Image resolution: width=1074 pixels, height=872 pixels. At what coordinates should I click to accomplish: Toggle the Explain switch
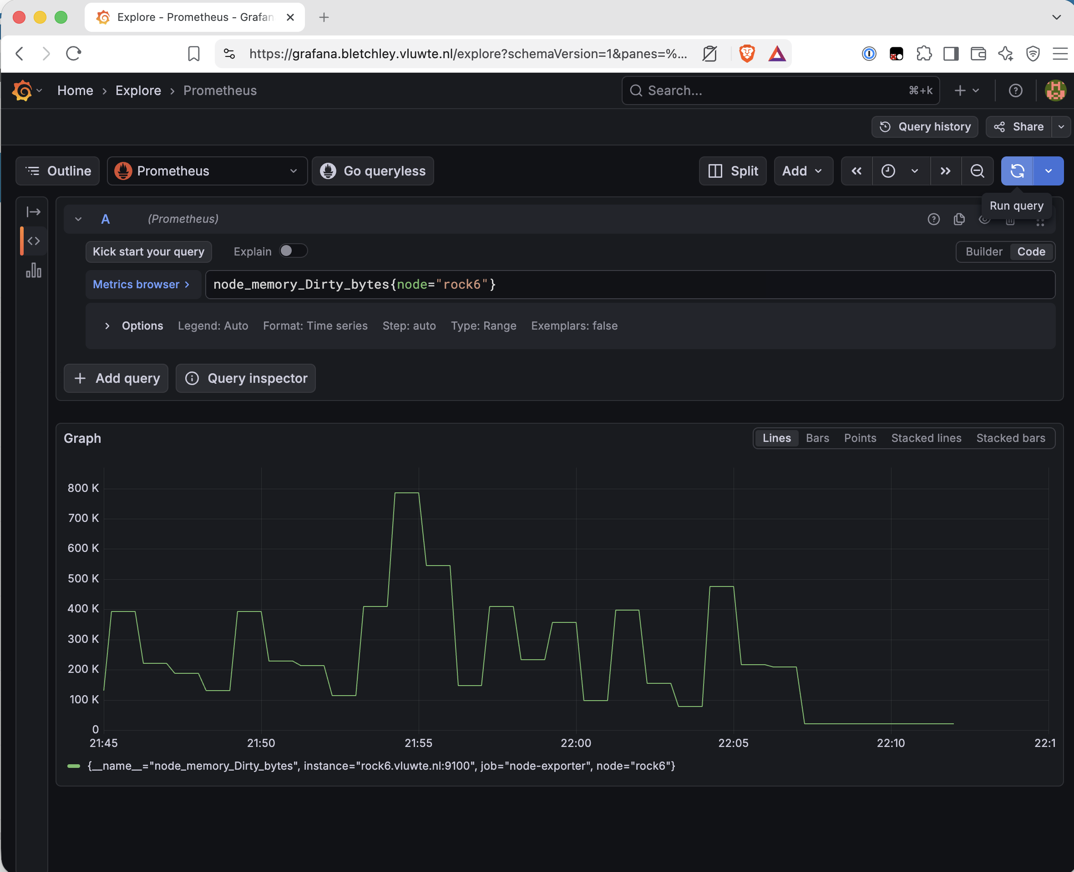[293, 251]
